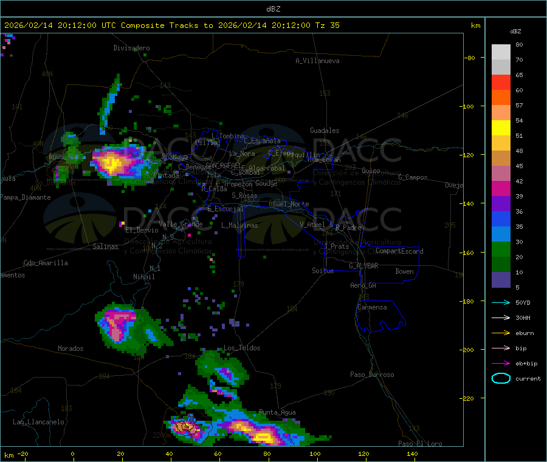Click the 'CompartEscard' map label
547x462 pixels.
[399, 251]
